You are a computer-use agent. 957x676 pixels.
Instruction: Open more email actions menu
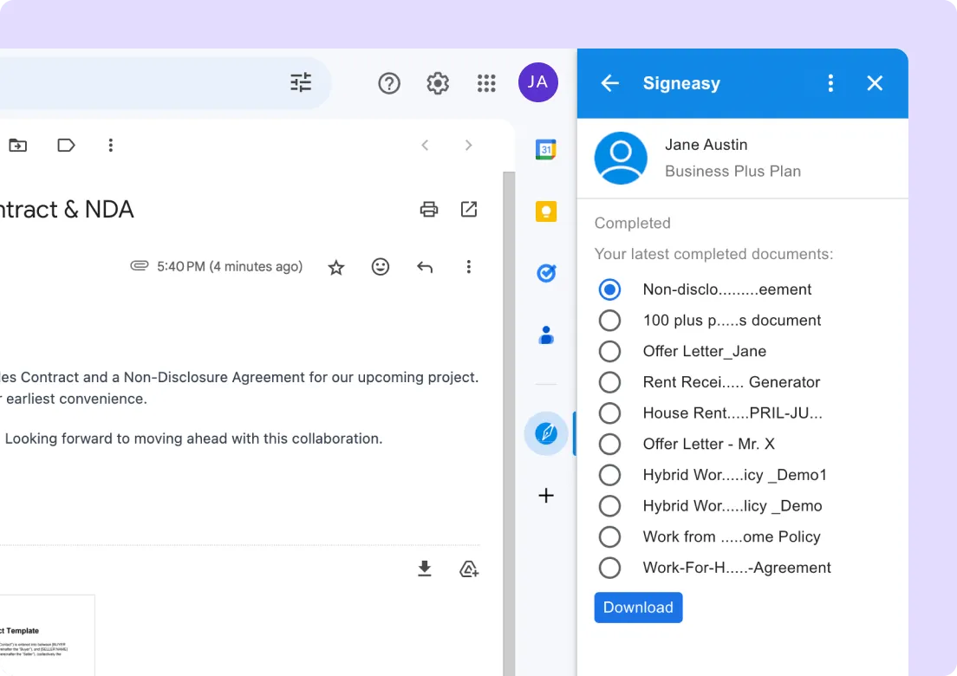469,267
